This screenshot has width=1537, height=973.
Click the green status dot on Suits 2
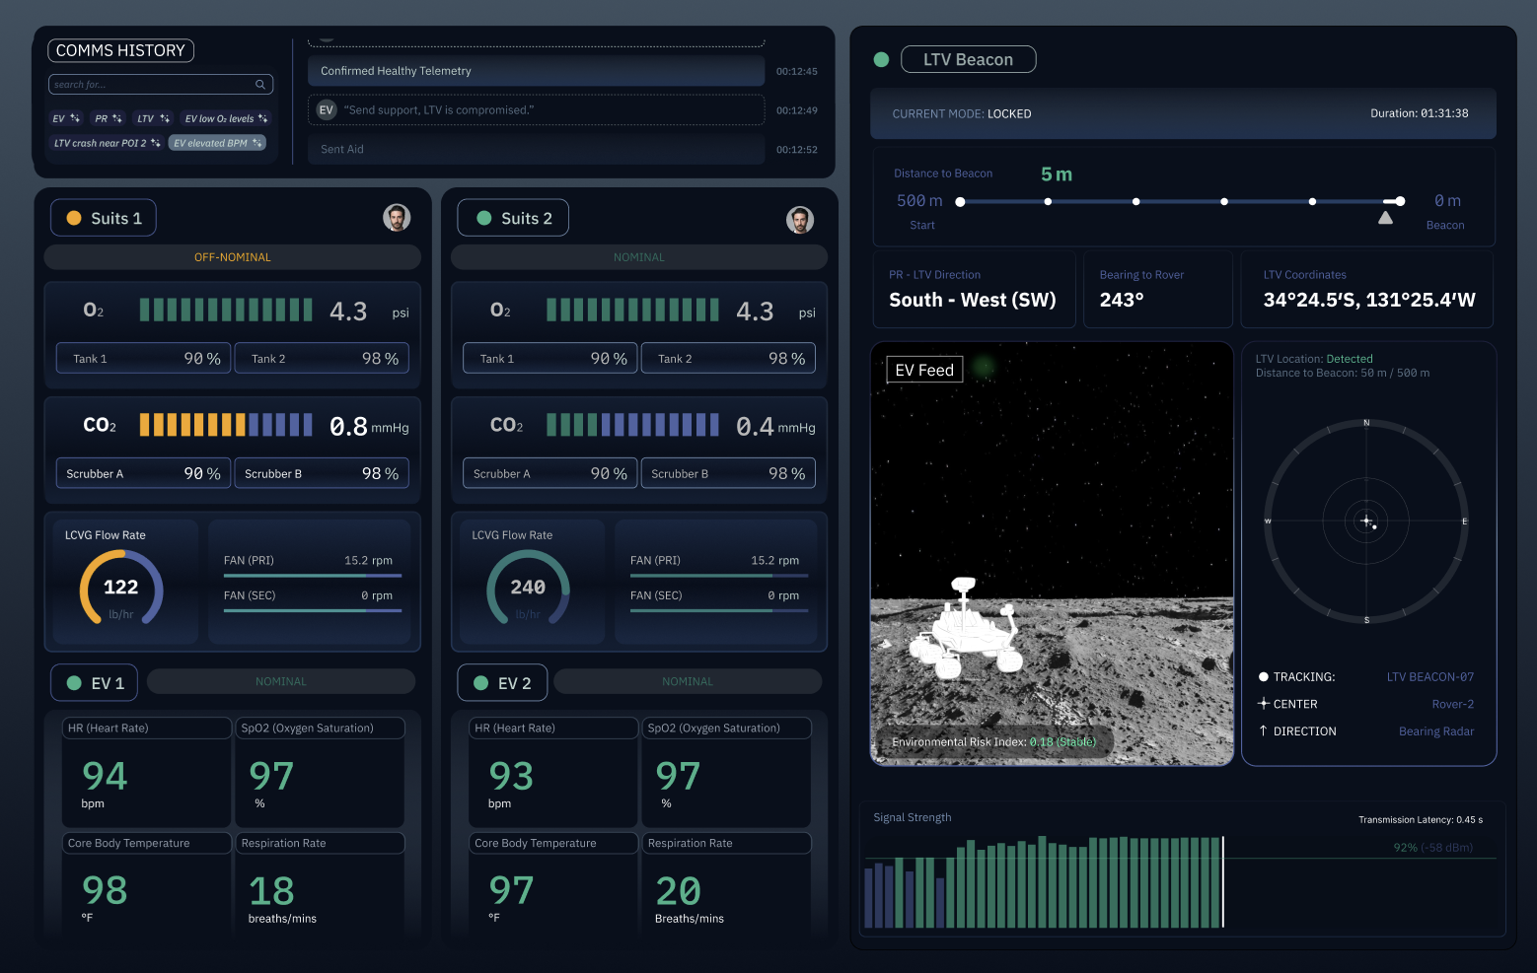(x=484, y=218)
